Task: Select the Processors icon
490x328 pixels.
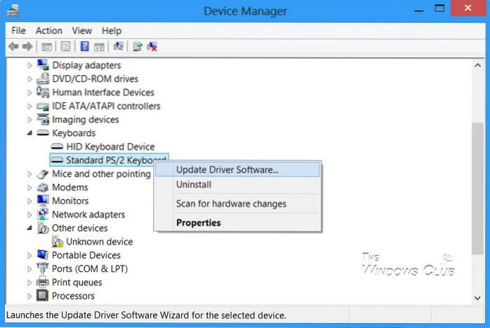Action: 43,296
